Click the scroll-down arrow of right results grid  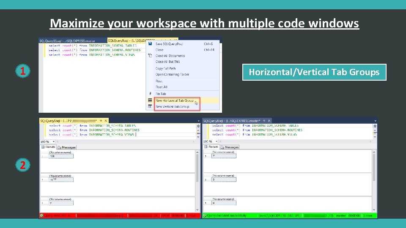tap(374, 210)
